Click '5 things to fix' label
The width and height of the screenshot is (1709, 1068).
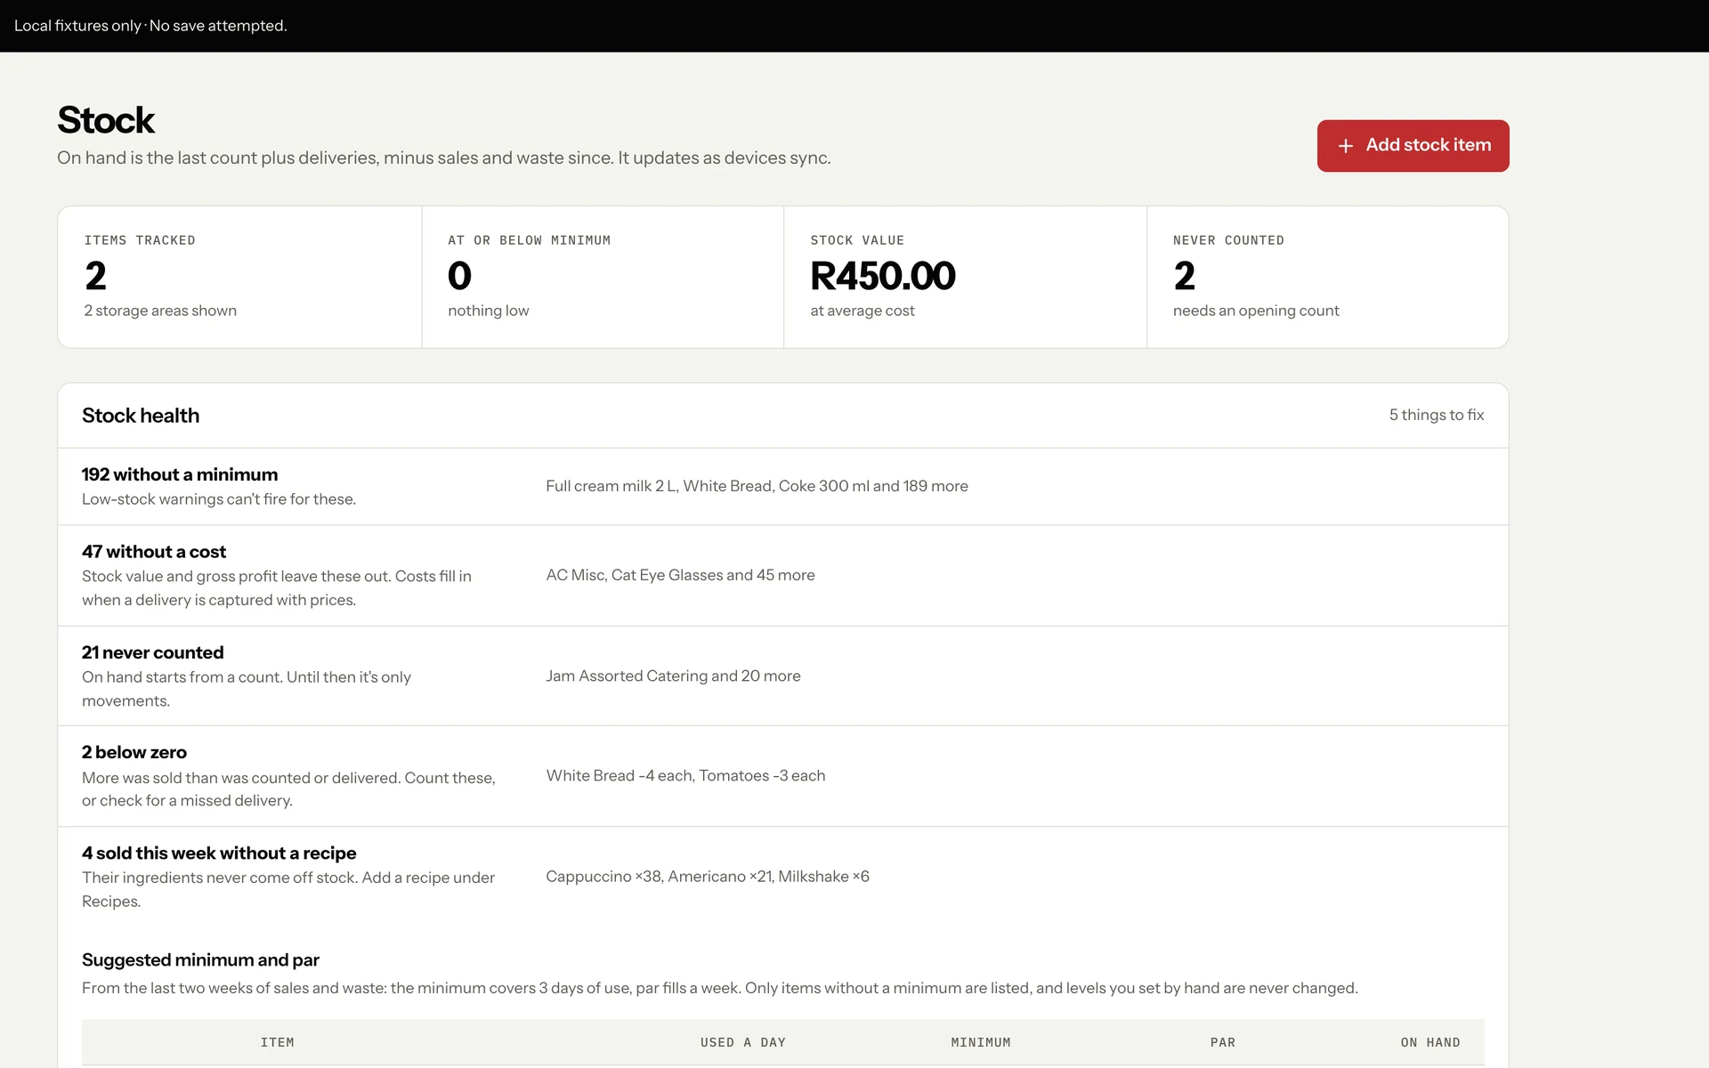point(1437,415)
